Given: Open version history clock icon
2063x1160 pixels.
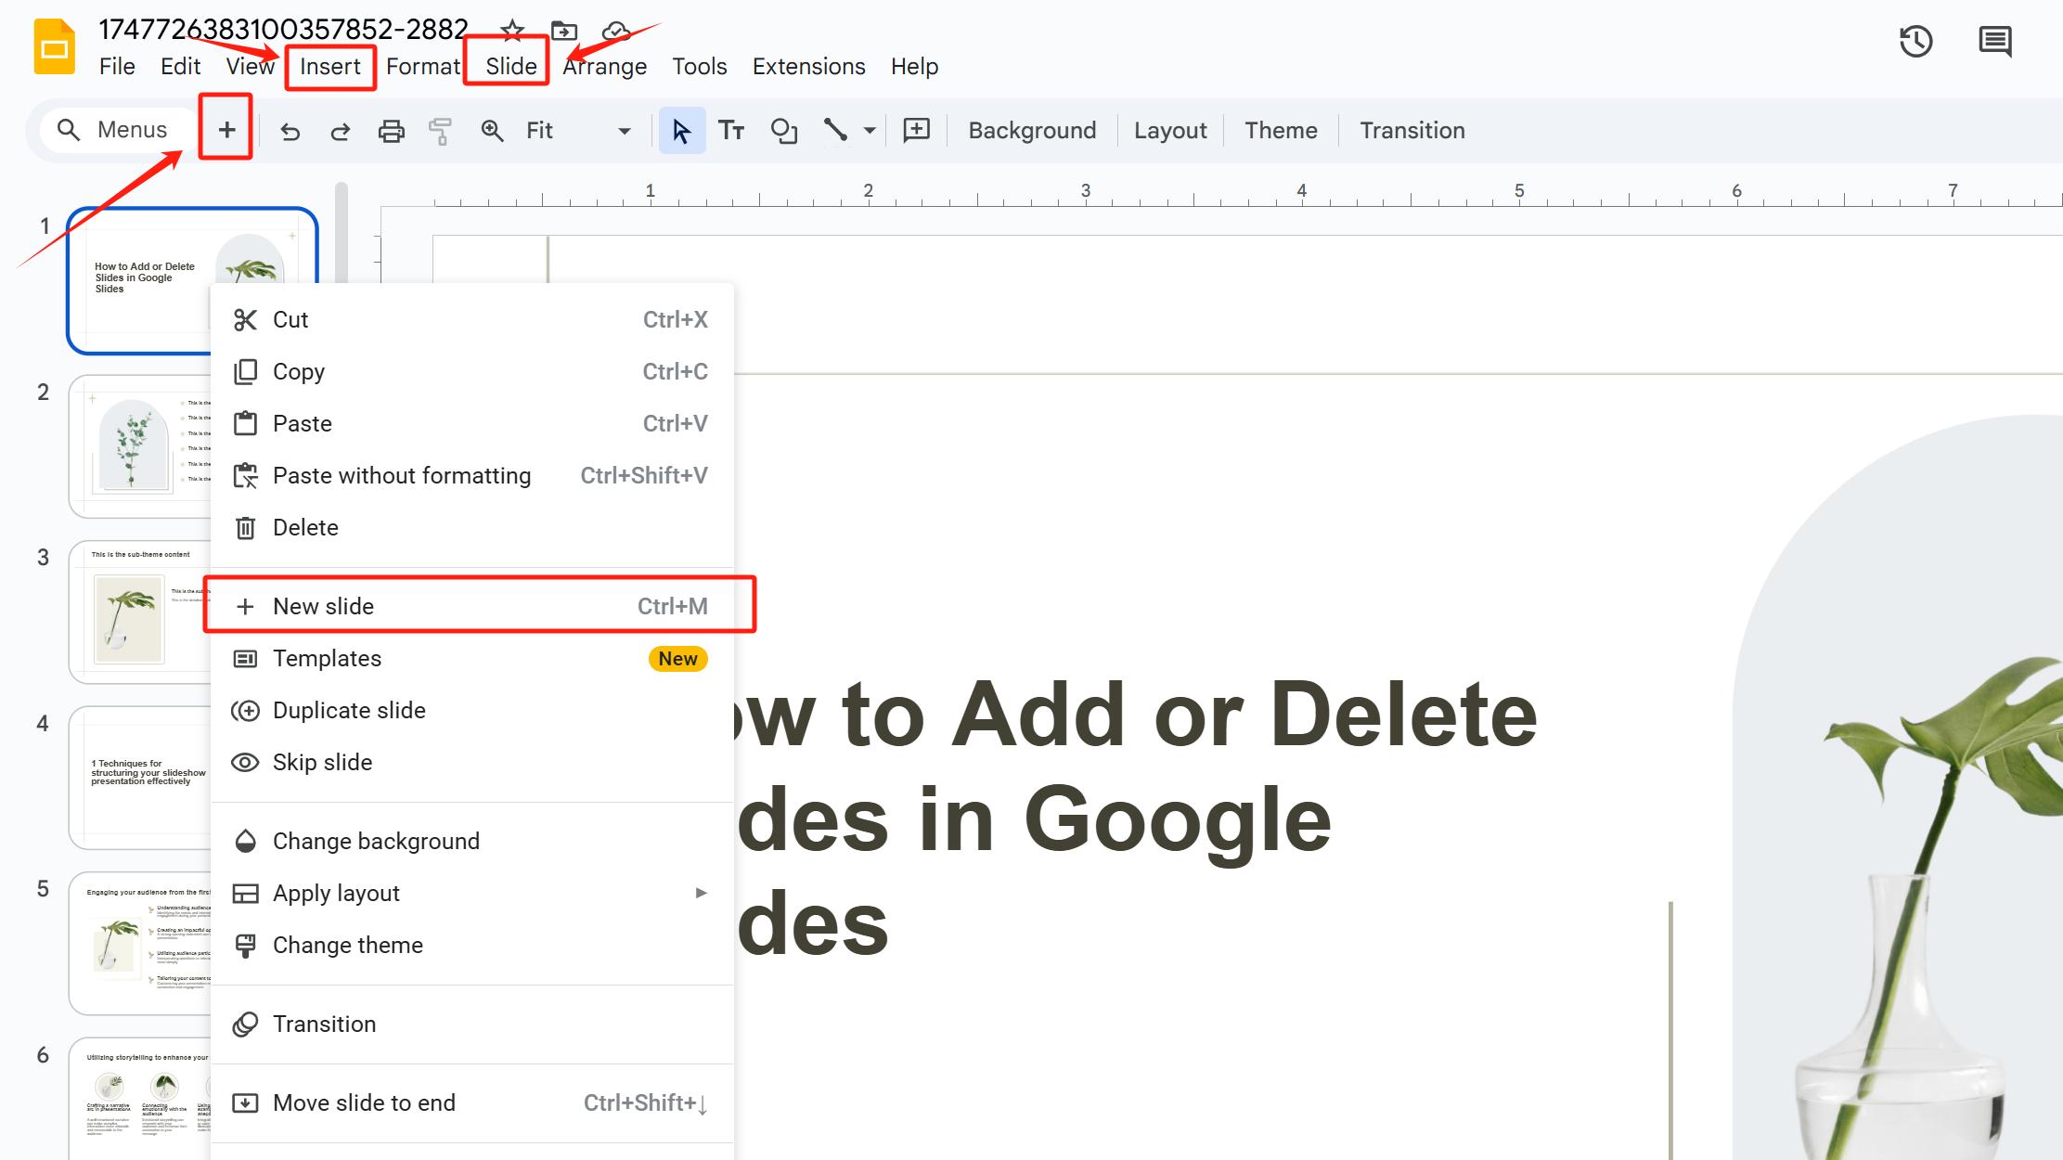Looking at the screenshot, I should pos(1915,42).
